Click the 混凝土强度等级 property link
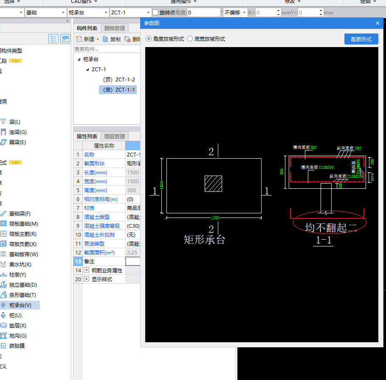This screenshot has height=380, width=386. pyautogui.click(x=102, y=226)
